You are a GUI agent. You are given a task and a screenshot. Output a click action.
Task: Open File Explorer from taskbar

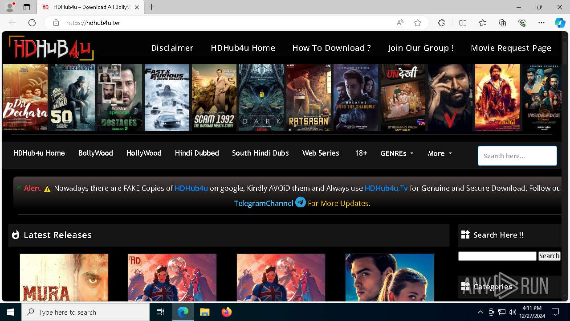point(204,312)
